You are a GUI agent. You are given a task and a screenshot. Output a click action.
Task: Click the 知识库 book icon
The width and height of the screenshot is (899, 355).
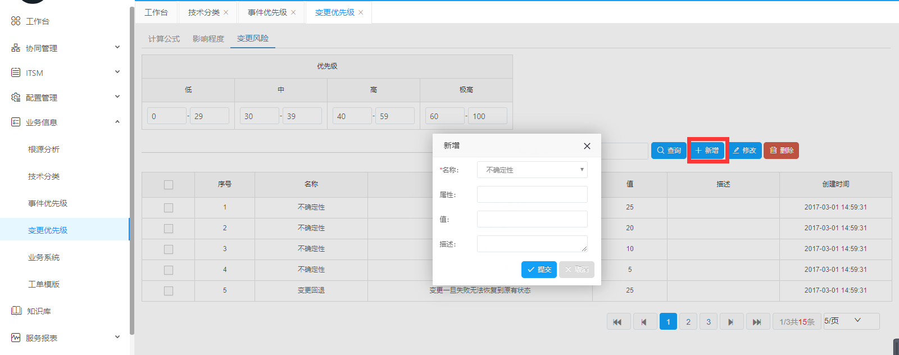16,311
